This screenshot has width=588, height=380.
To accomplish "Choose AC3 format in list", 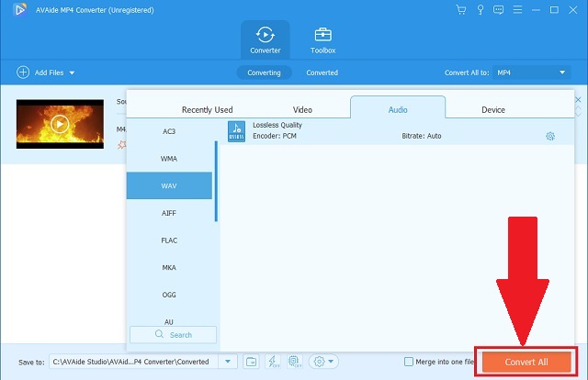I will point(169,131).
